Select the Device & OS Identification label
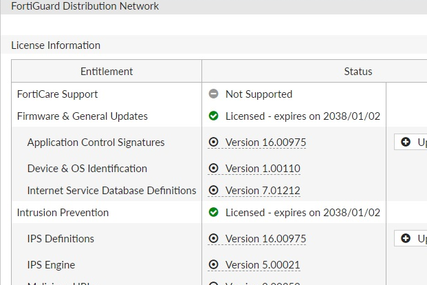Viewport: 427px width, 285px height. coord(87,169)
